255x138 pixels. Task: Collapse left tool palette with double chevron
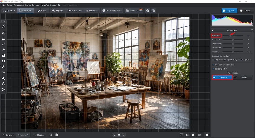pos(5,21)
